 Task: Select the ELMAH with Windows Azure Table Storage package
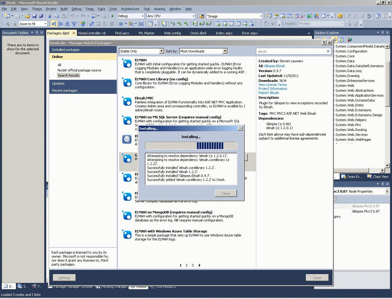[187, 235]
